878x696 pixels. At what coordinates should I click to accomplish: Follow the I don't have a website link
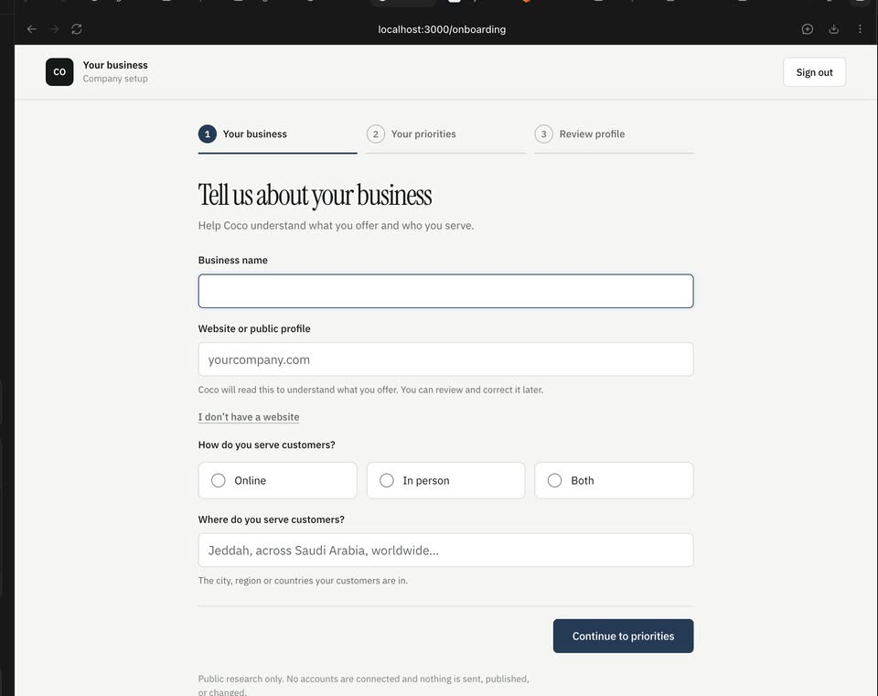coord(249,417)
